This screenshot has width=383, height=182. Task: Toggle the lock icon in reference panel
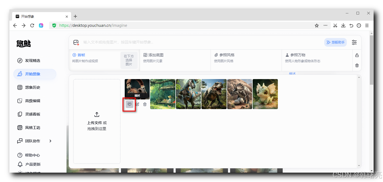click(357, 55)
